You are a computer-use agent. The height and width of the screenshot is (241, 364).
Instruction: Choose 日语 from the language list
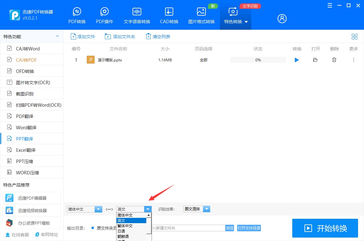131,231
